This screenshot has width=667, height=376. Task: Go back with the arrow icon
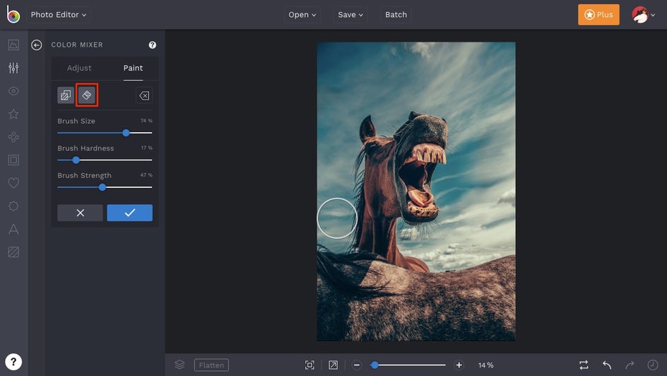[37, 45]
